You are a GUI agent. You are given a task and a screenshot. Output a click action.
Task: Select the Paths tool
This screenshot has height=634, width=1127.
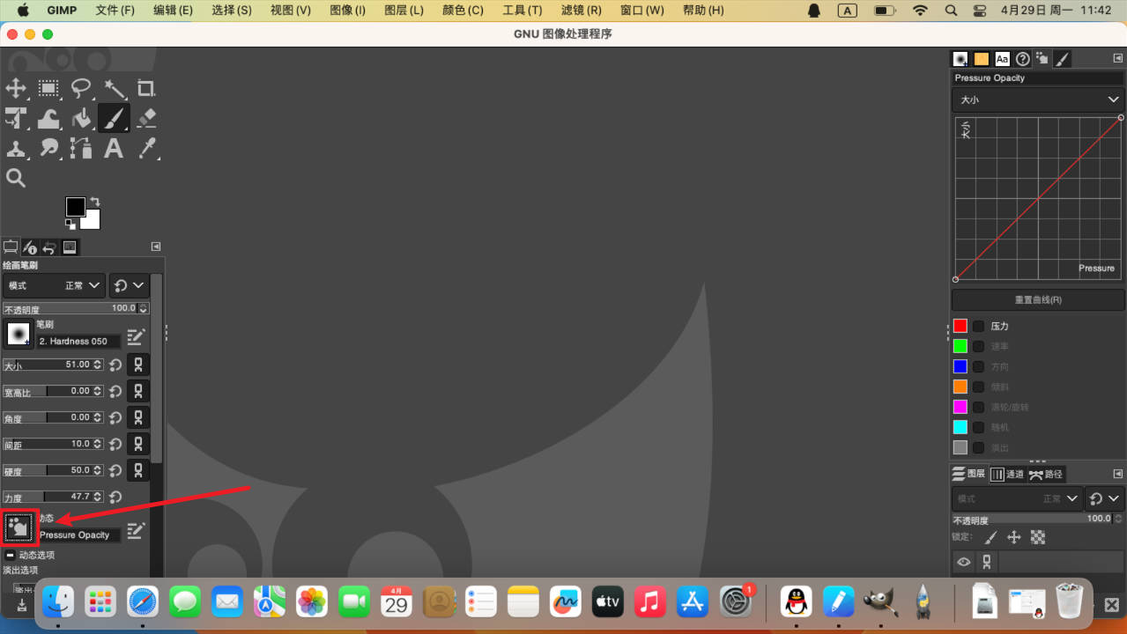81,148
